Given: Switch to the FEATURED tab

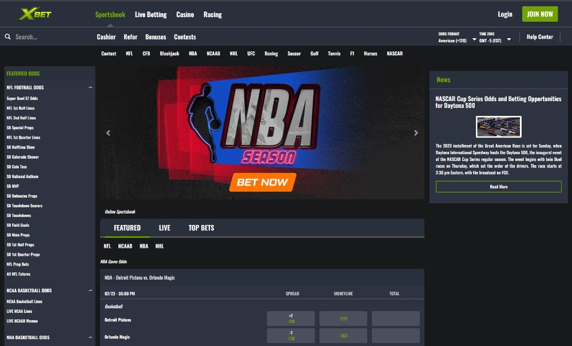Looking at the screenshot, I should tap(127, 228).
